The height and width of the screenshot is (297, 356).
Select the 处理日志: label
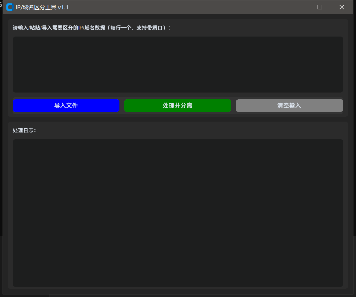(24, 130)
